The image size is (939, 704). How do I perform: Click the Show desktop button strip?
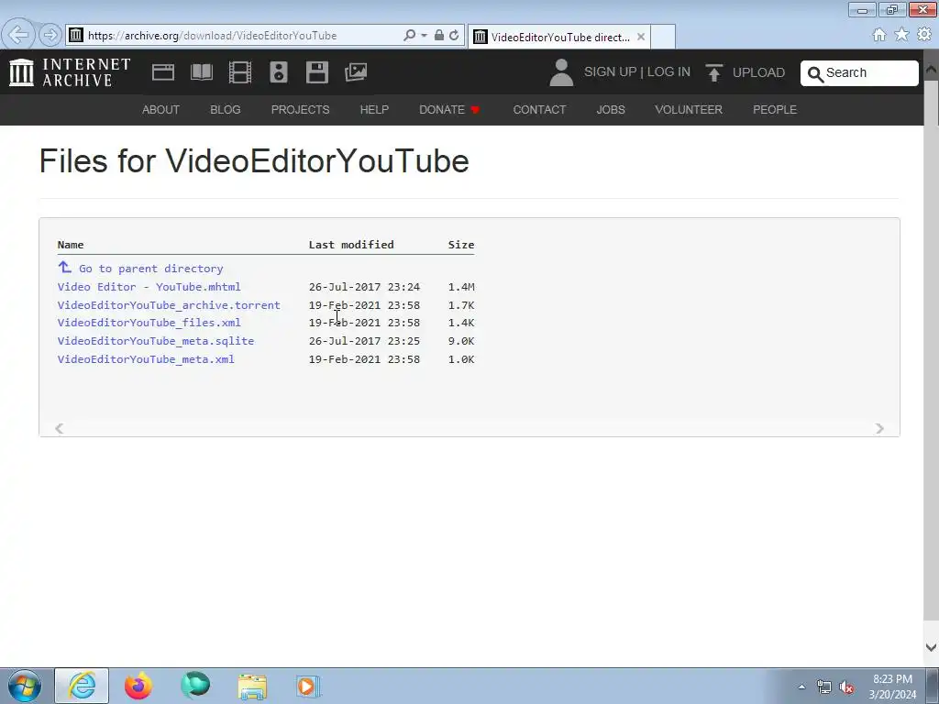[x=933, y=686]
